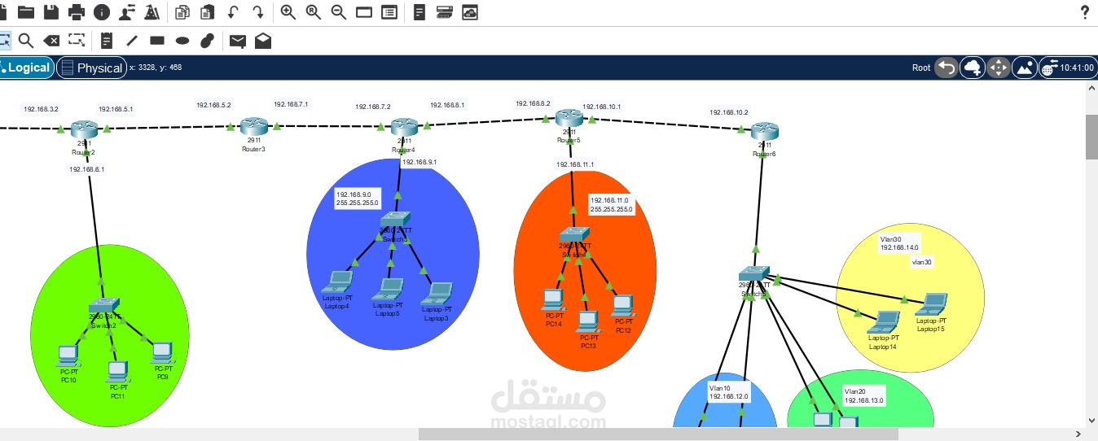Open the PC14 device
The image size is (1098, 441).
[553, 300]
